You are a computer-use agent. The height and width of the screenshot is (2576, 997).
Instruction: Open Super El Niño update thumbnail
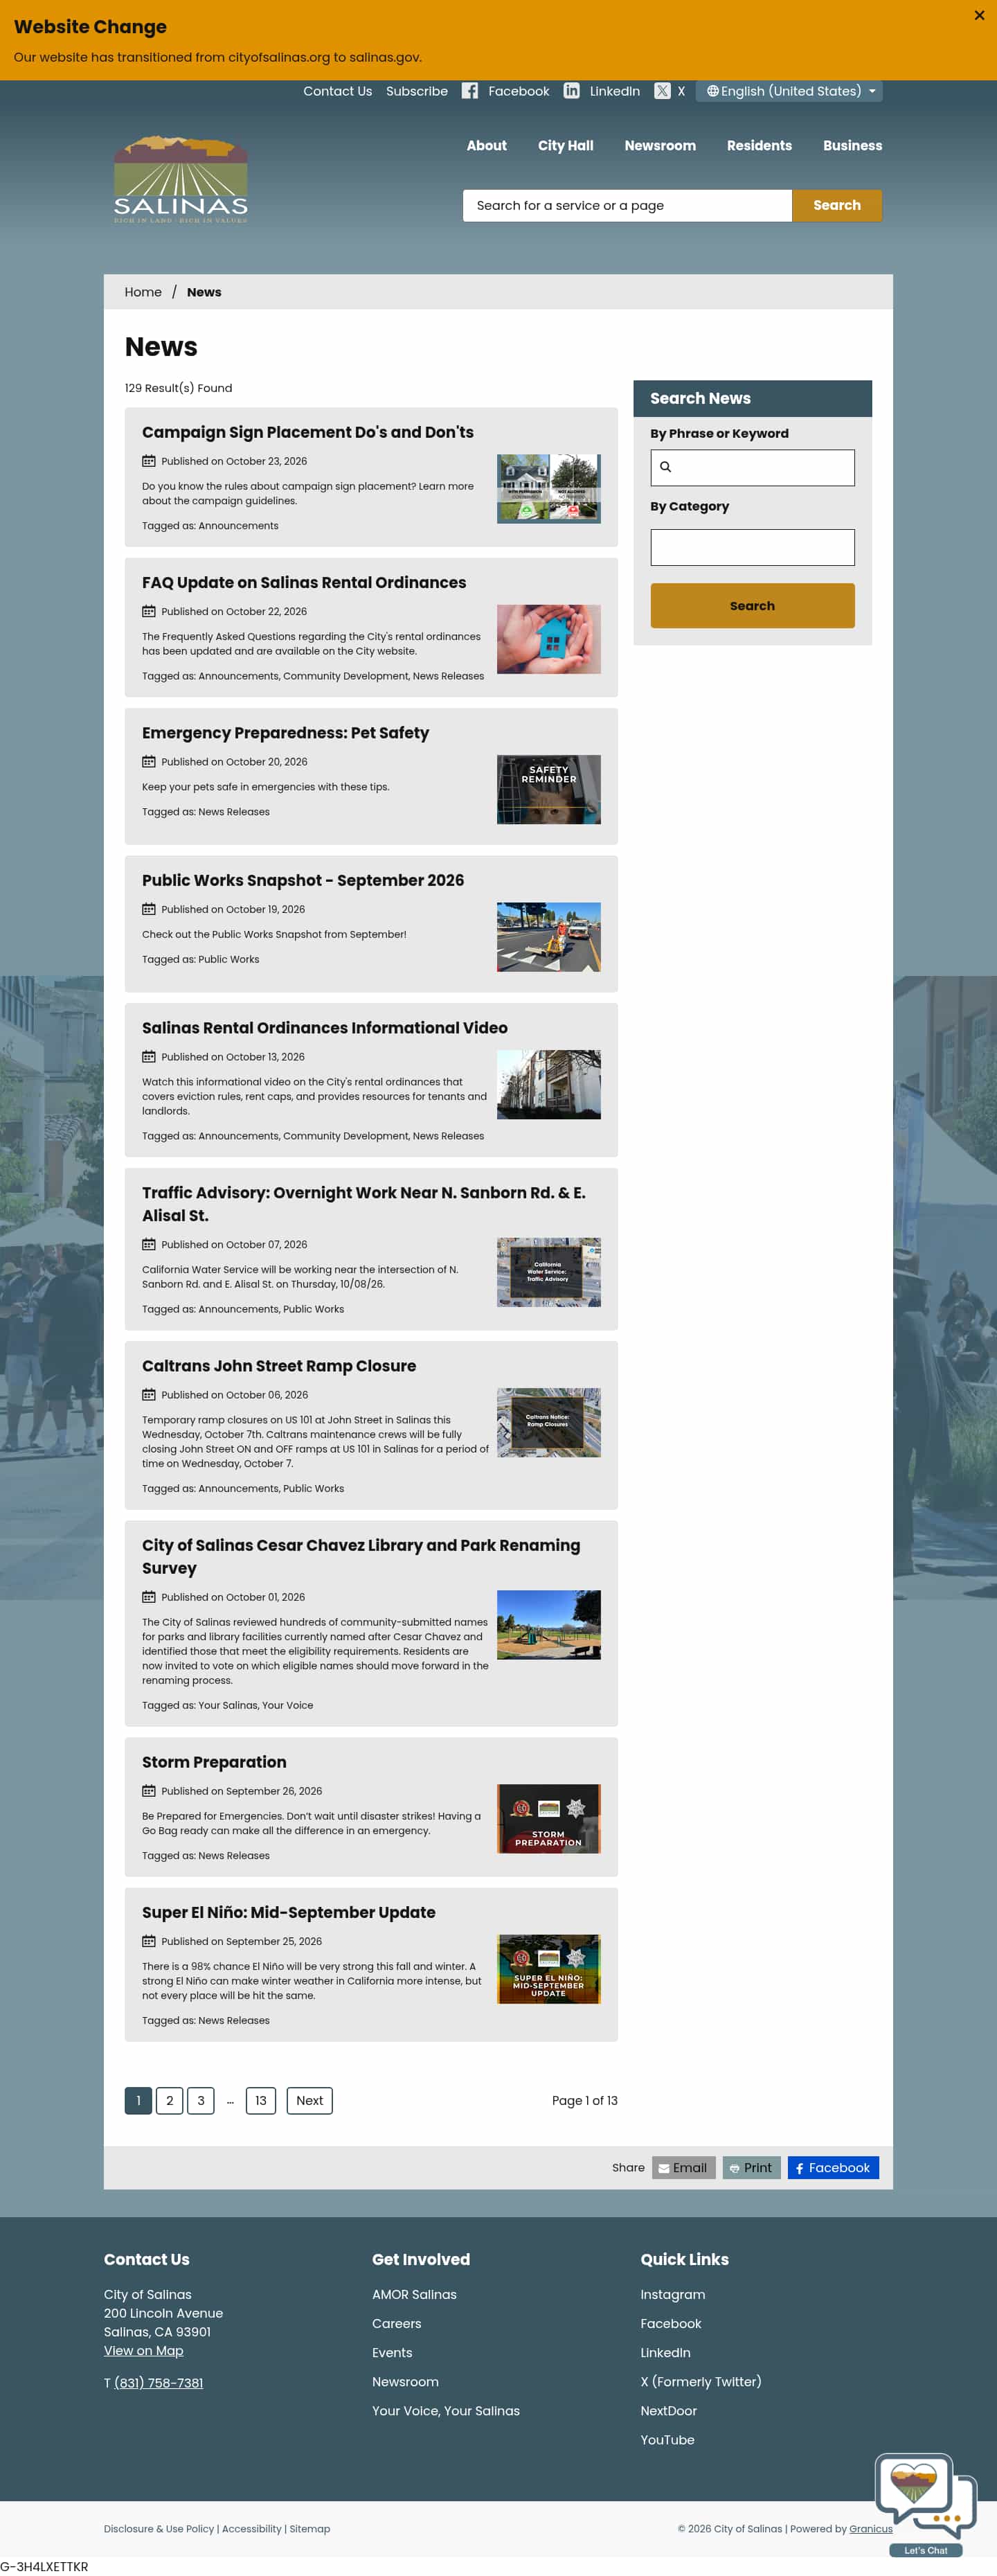[549, 1969]
